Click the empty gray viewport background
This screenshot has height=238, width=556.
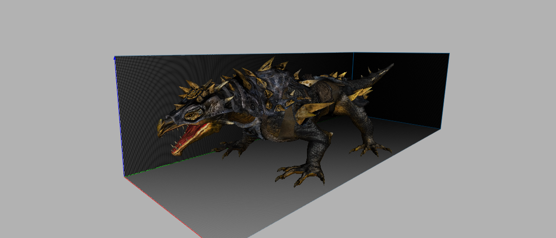point(497,177)
